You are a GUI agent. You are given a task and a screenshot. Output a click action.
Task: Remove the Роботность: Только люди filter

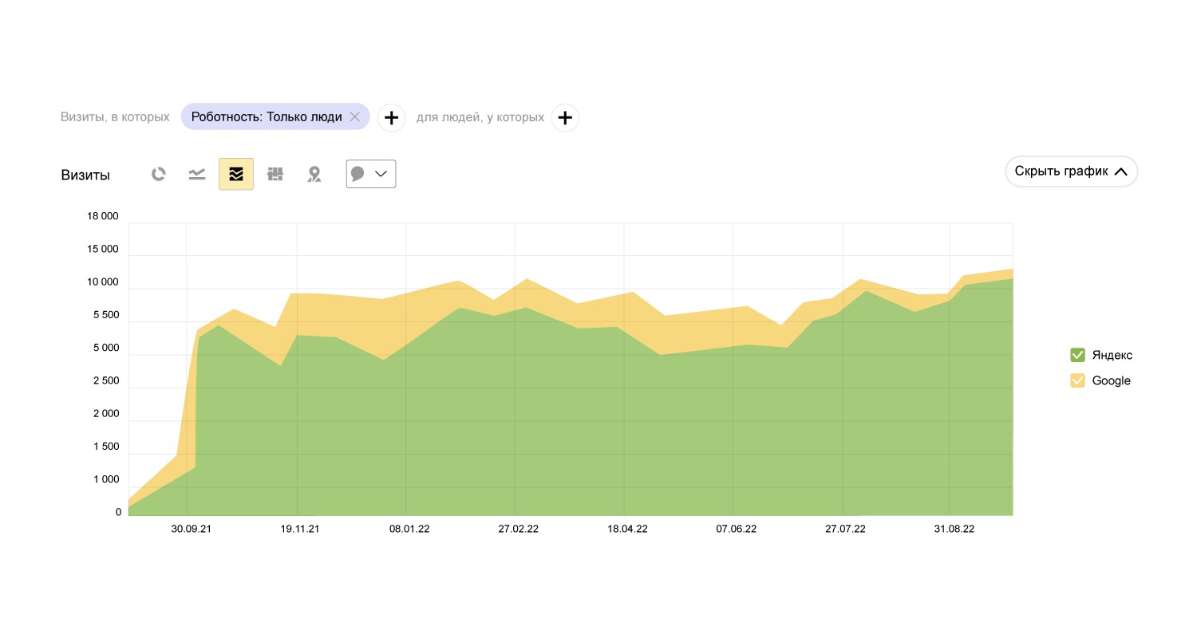(355, 117)
